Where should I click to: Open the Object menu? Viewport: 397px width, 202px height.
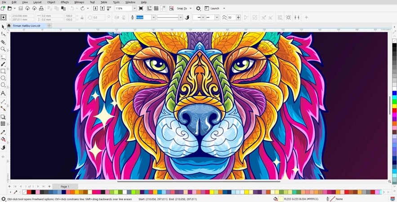pyautogui.click(x=51, y=2)
